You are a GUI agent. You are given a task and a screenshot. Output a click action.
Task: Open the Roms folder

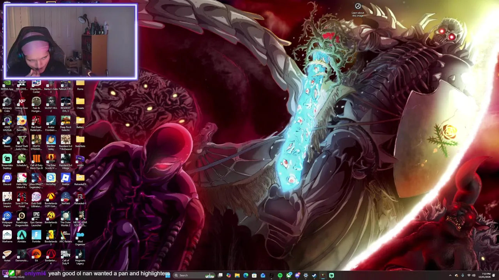80,85
